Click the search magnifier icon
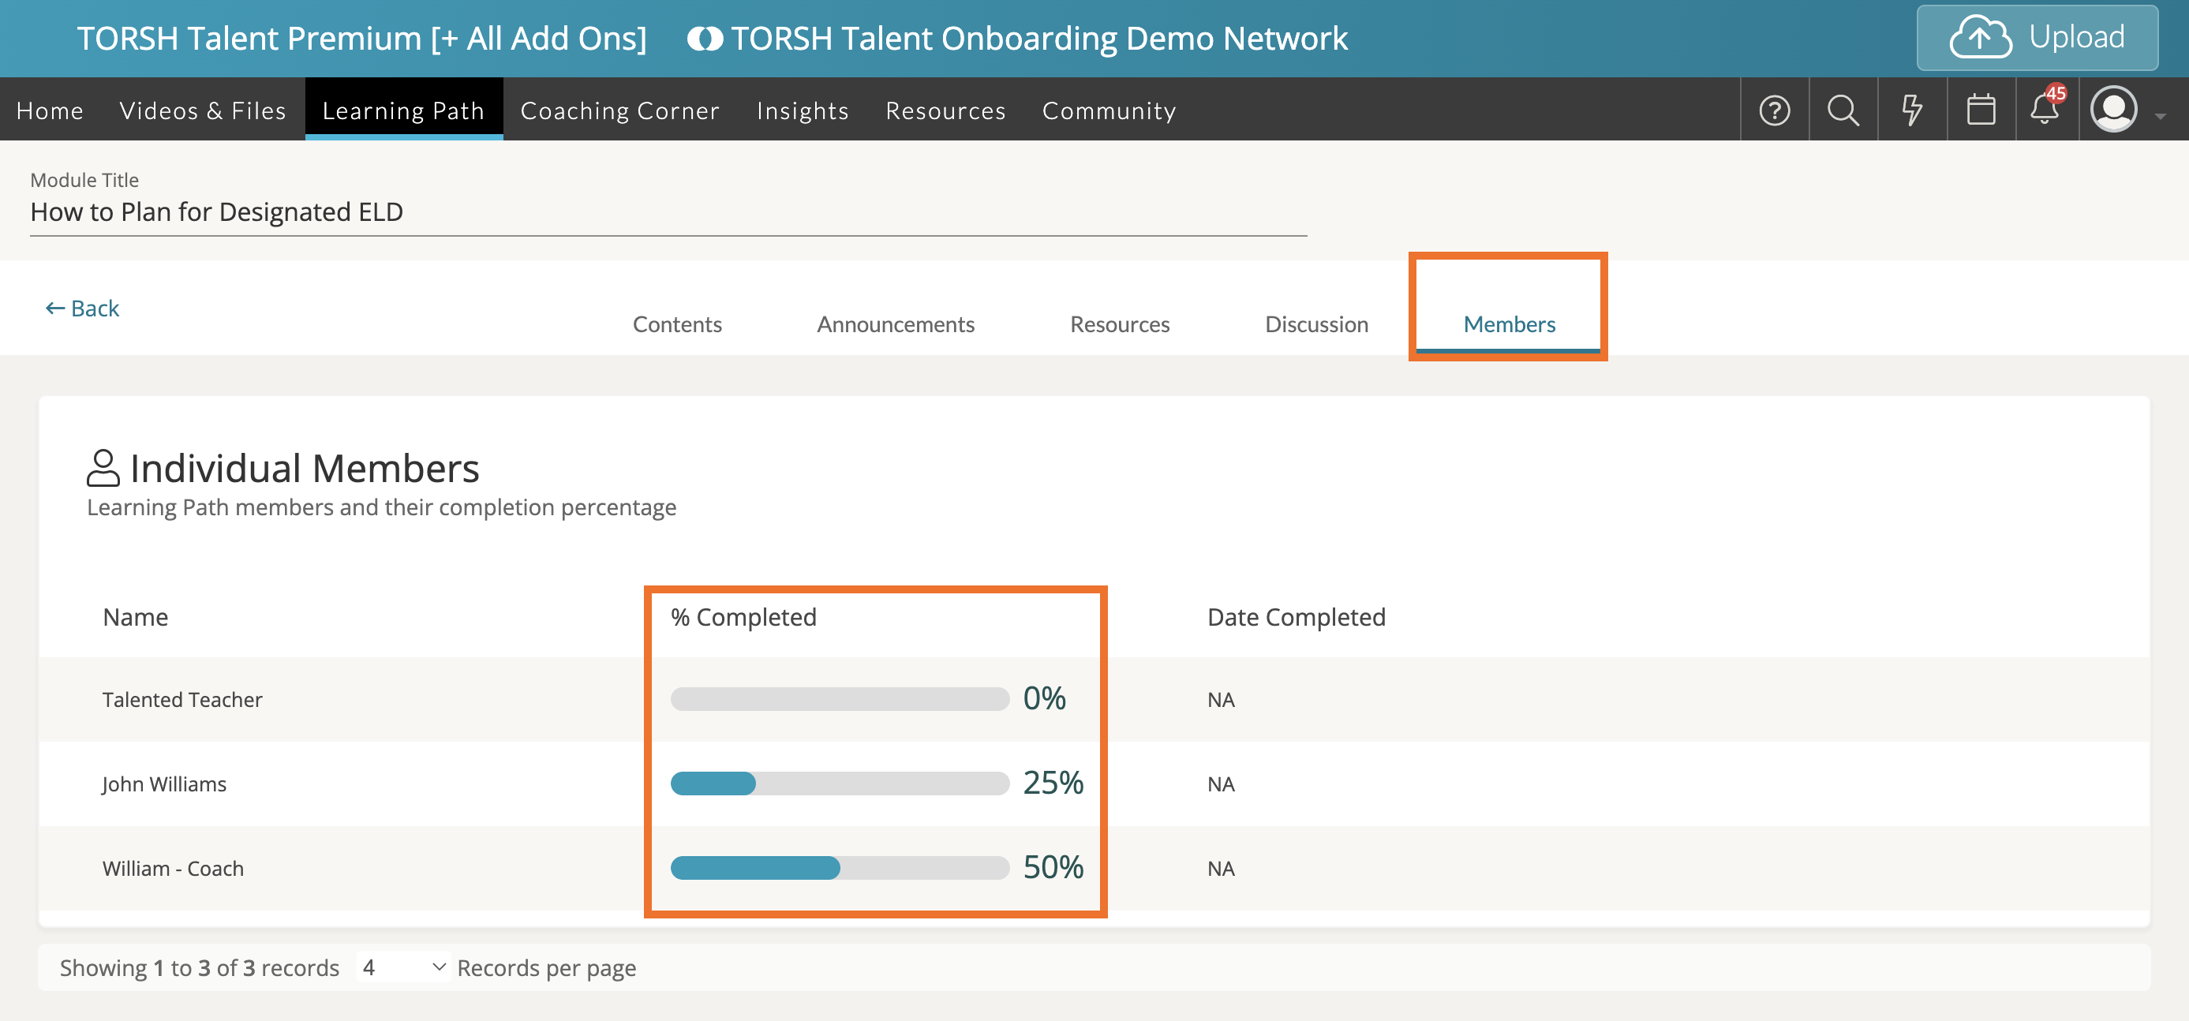 click(1843, 110)
